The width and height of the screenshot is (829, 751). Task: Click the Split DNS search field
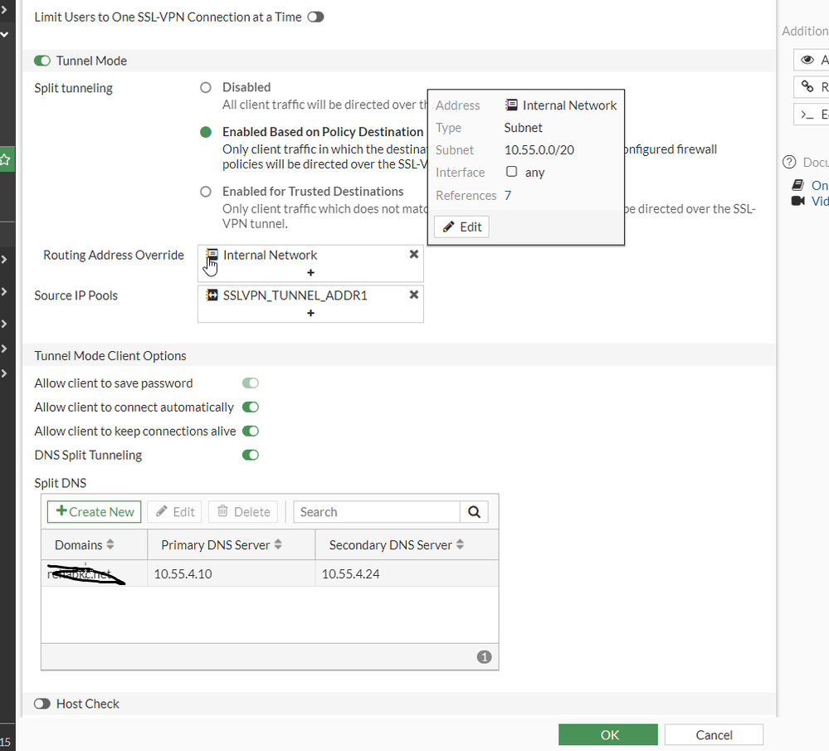(377, 512)
